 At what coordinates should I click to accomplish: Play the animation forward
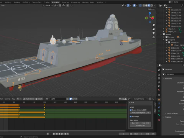click(x=62, y=134)
